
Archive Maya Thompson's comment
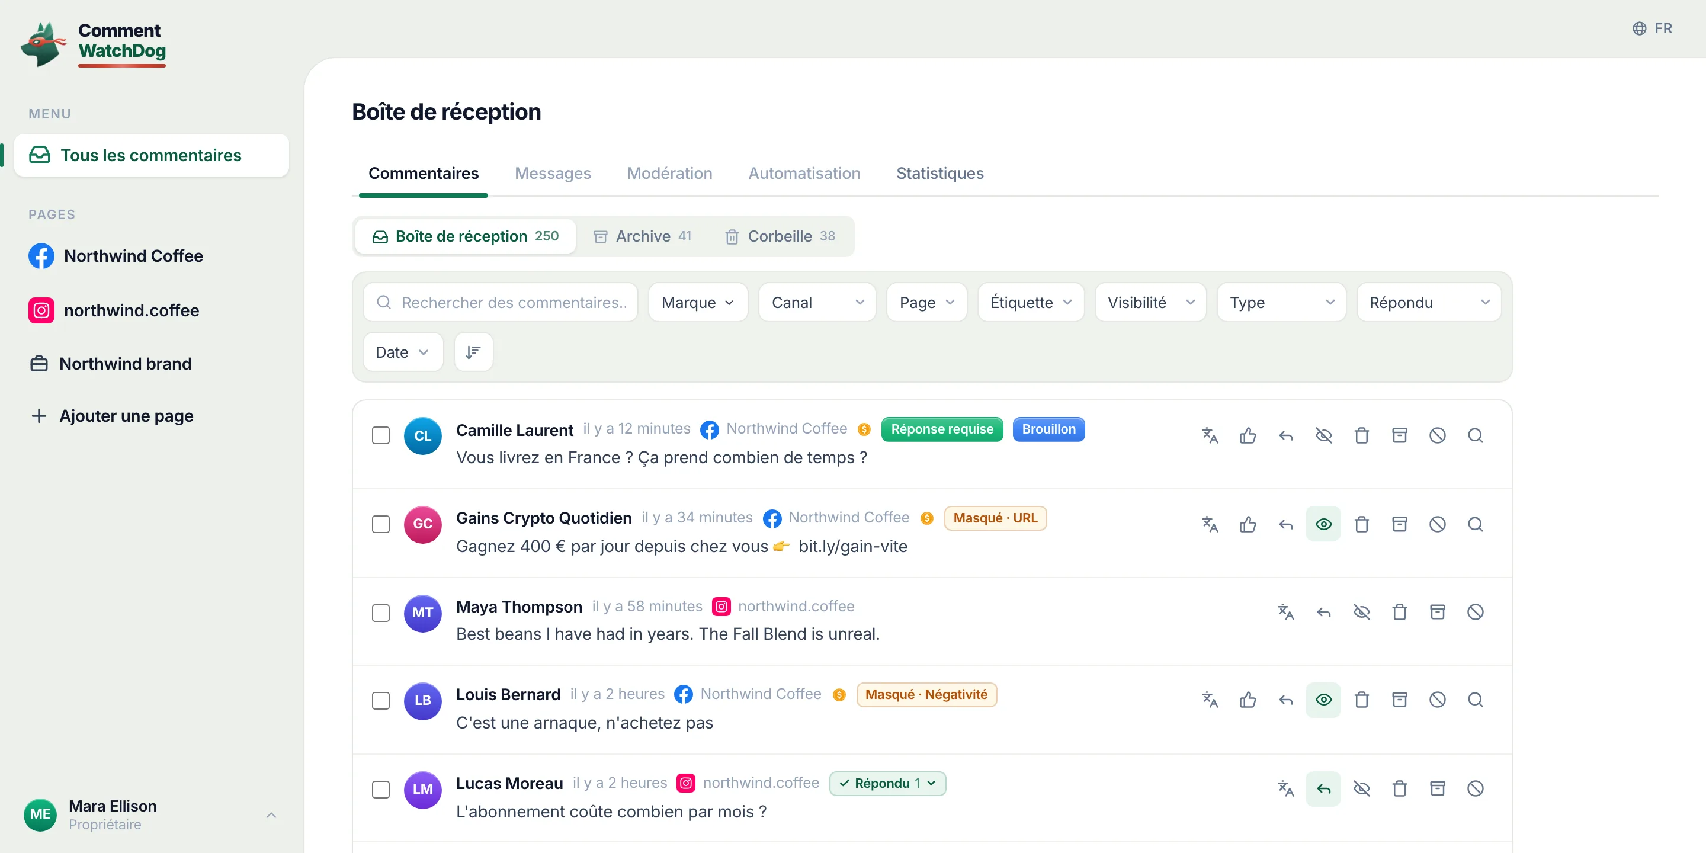point(1437,611)
